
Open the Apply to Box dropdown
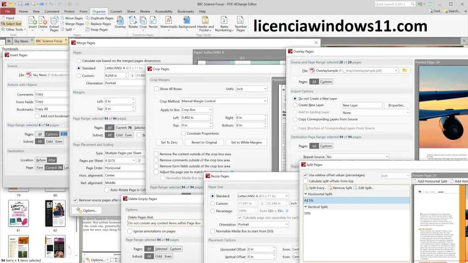point(197,110)
